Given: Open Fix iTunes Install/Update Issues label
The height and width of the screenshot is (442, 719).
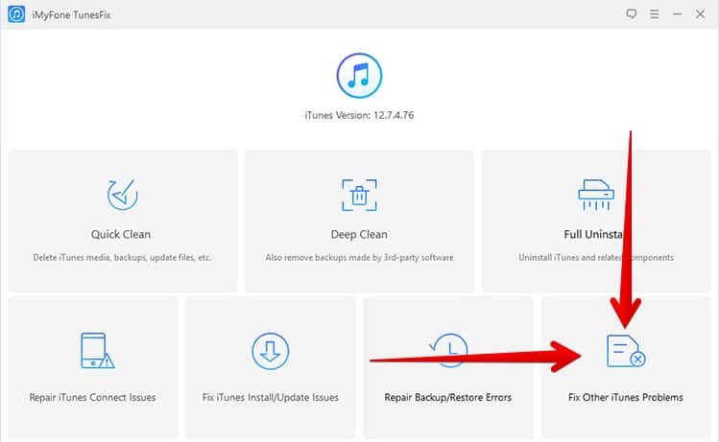Looking at the screenshot, I should (271, 397).
